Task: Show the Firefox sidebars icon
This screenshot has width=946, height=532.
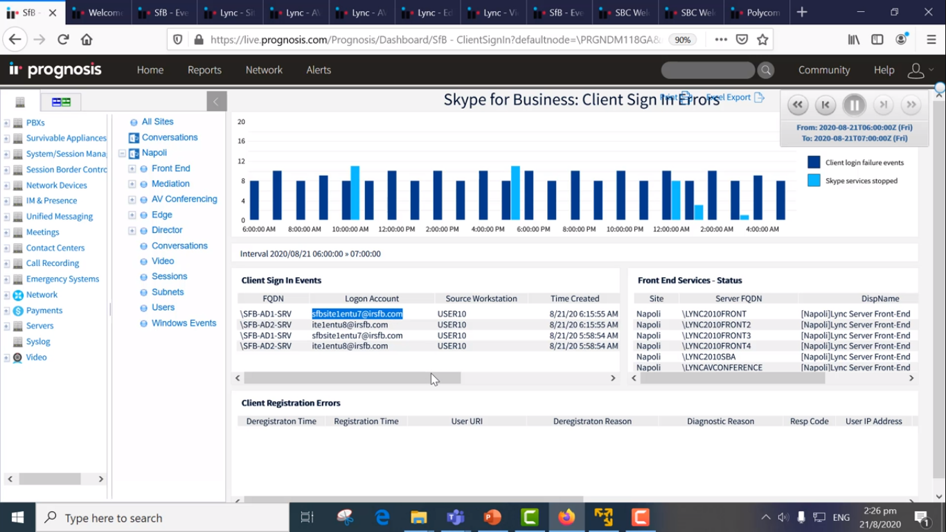Action: 877,39
